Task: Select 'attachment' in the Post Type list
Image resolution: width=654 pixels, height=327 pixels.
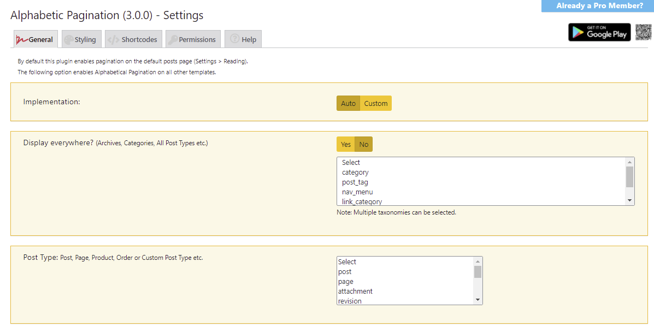Action: coord(355,291)
